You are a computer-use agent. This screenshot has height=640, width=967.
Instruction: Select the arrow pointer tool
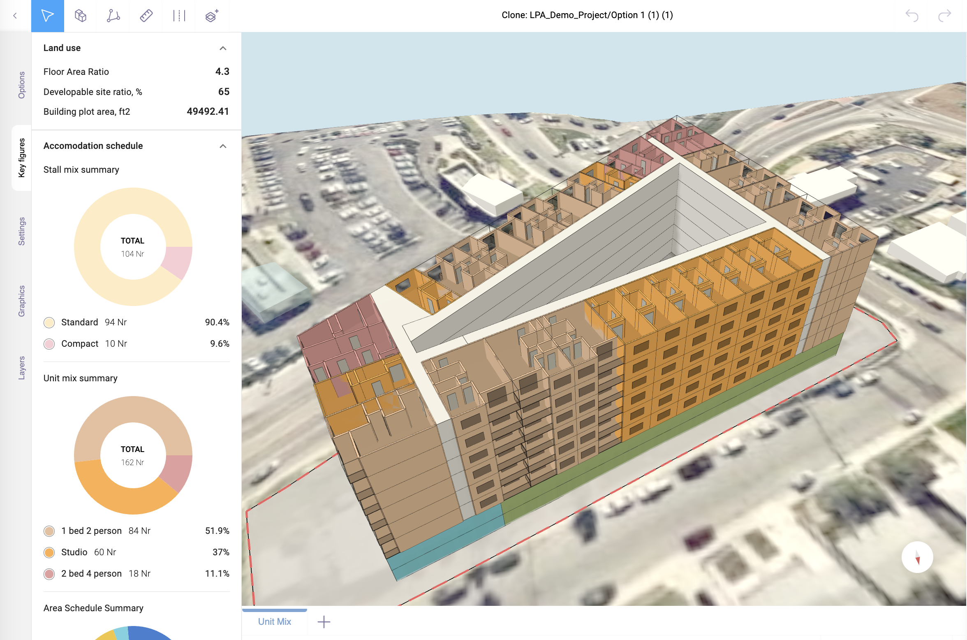click(x=47, y=16)
